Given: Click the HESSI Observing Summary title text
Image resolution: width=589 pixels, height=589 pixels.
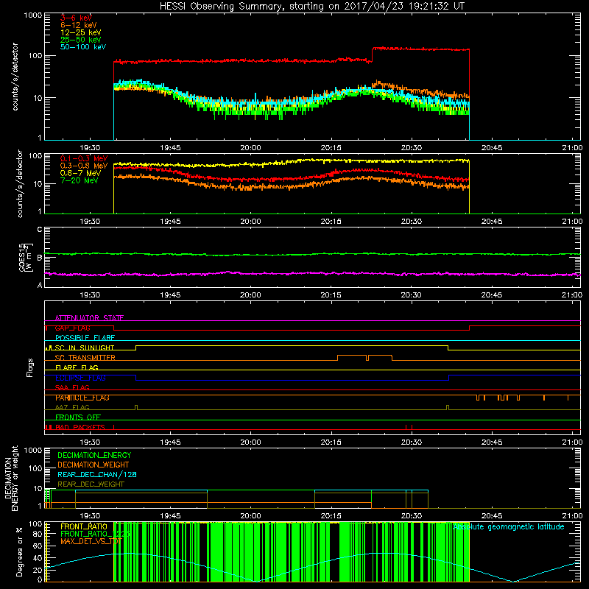Looking at the screenshot, I should pos(311,7).
